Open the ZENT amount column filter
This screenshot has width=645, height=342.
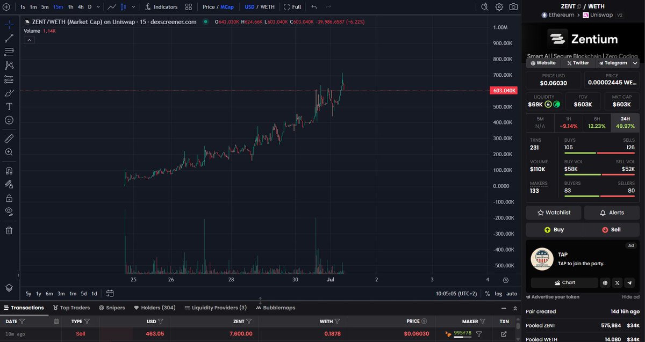249,322
